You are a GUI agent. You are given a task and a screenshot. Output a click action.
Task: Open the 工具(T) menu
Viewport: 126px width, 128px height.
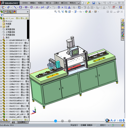pos(56,3)
